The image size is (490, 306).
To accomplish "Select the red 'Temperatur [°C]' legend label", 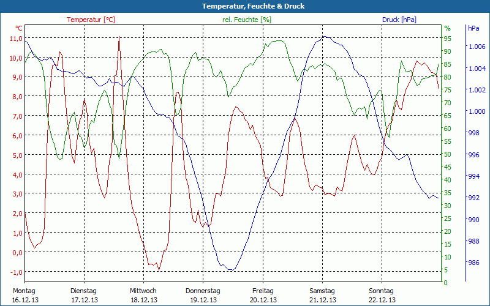I will [x=91, y=20].
